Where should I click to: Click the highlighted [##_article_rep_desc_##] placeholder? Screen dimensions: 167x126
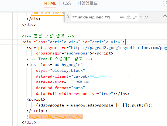pyautogui.click(x=55, y=116)
